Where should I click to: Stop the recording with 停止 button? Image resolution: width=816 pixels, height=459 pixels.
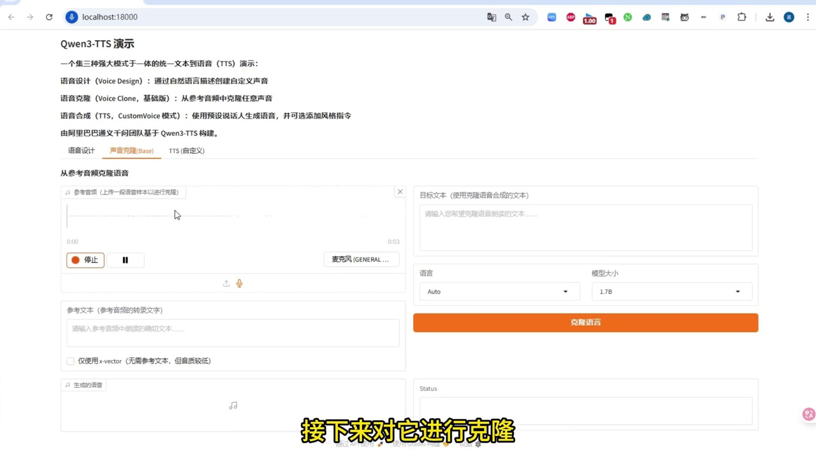click(85, 259)
